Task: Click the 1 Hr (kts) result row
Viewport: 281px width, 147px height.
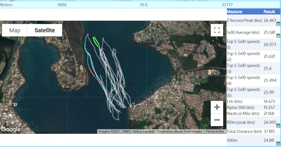Action: pyautogui.click(x=253, y=101)
